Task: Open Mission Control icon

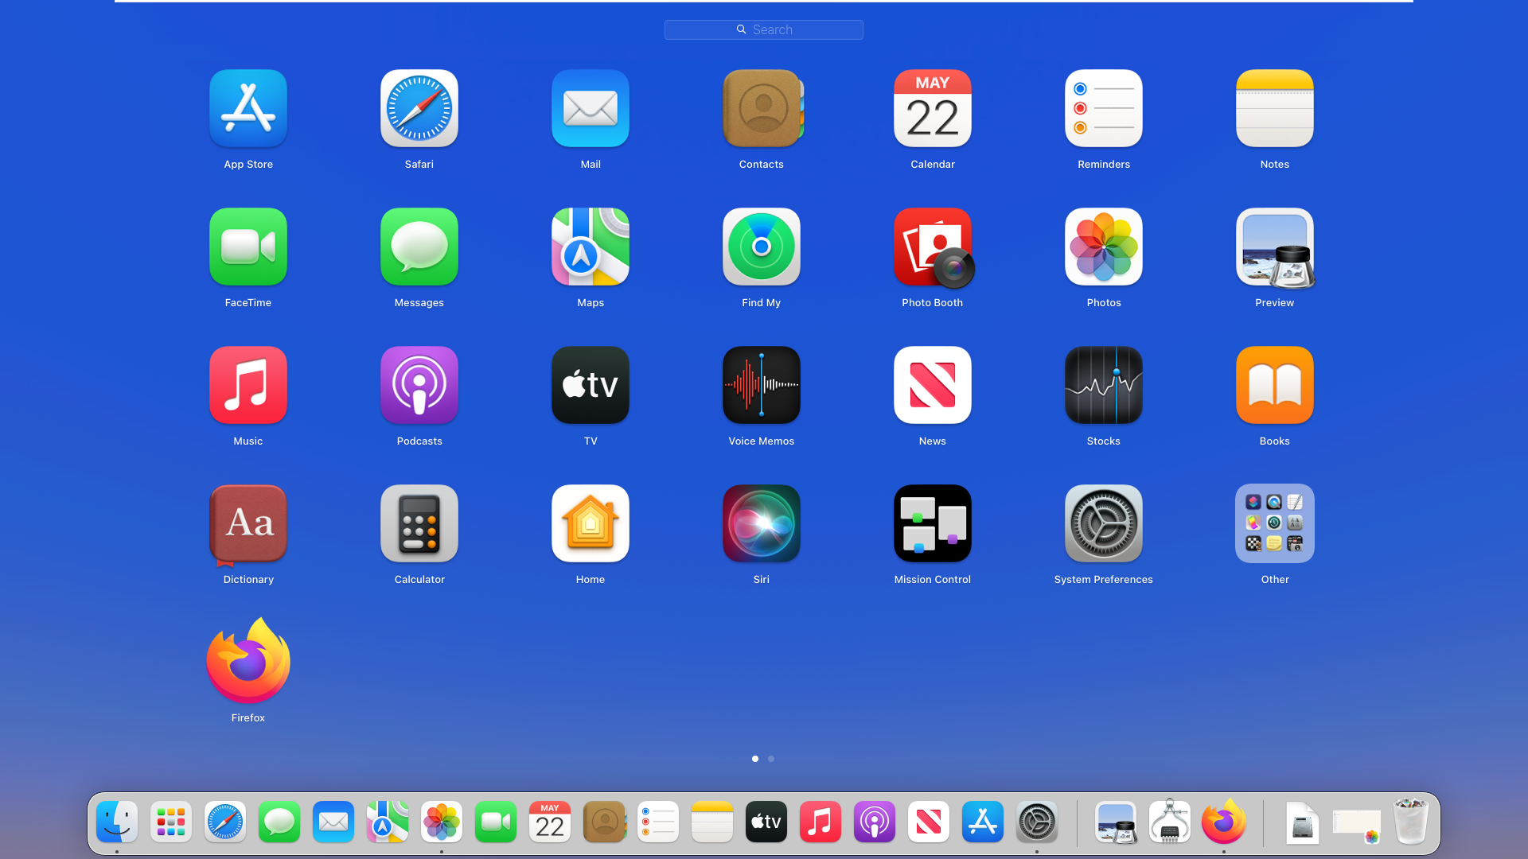Action: pos(932,523)
